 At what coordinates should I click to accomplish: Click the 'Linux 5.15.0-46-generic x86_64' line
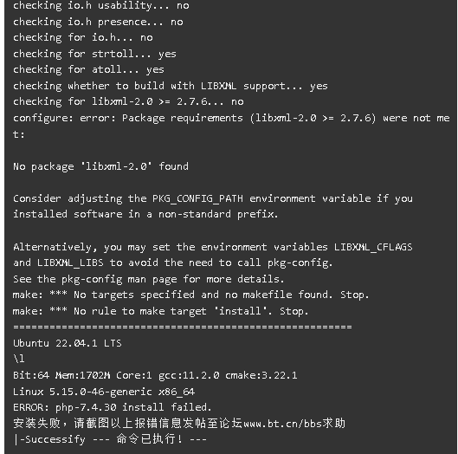pyautogui.click(x=104, y=392)
